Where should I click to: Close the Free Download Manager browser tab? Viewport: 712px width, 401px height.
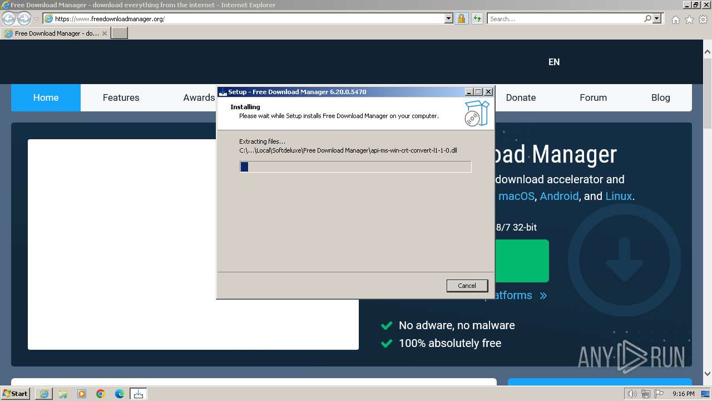coord(104,33)
